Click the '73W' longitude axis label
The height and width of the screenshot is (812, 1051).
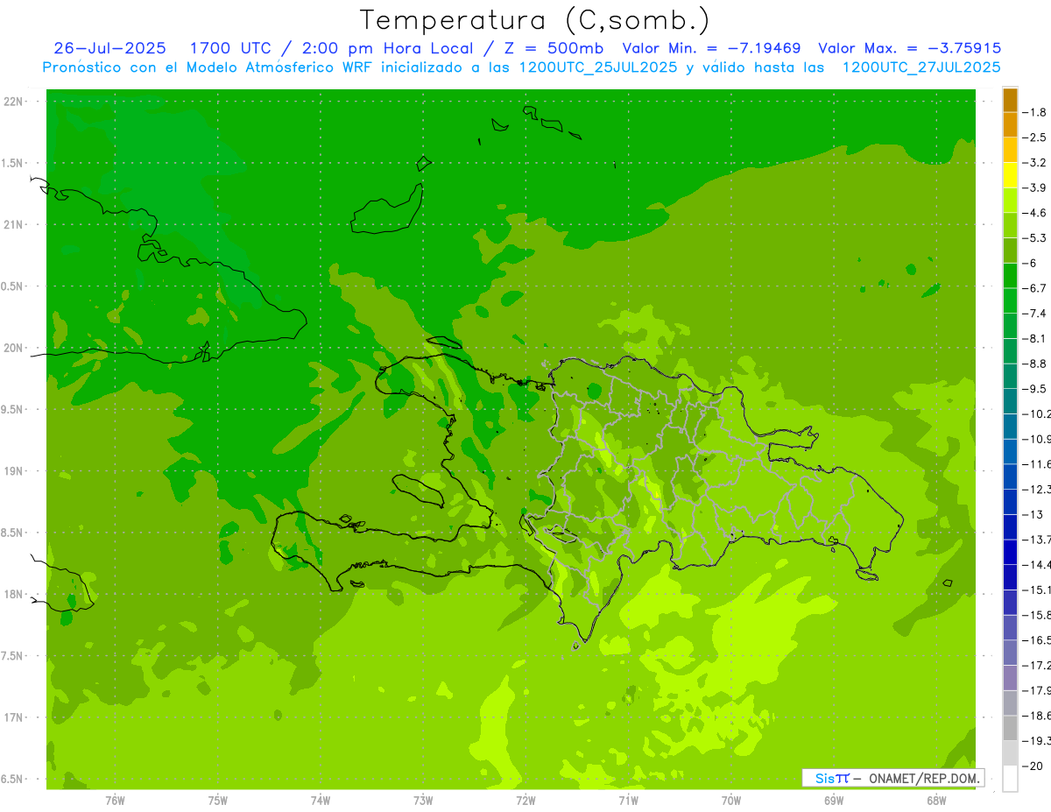point(423,801)
